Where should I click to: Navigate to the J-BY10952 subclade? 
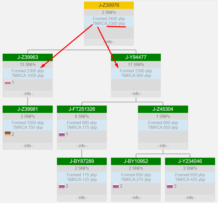point(136,161)
